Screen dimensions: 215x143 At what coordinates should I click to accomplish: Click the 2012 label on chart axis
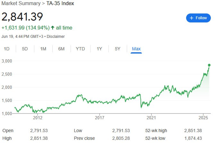coord(38,118)
